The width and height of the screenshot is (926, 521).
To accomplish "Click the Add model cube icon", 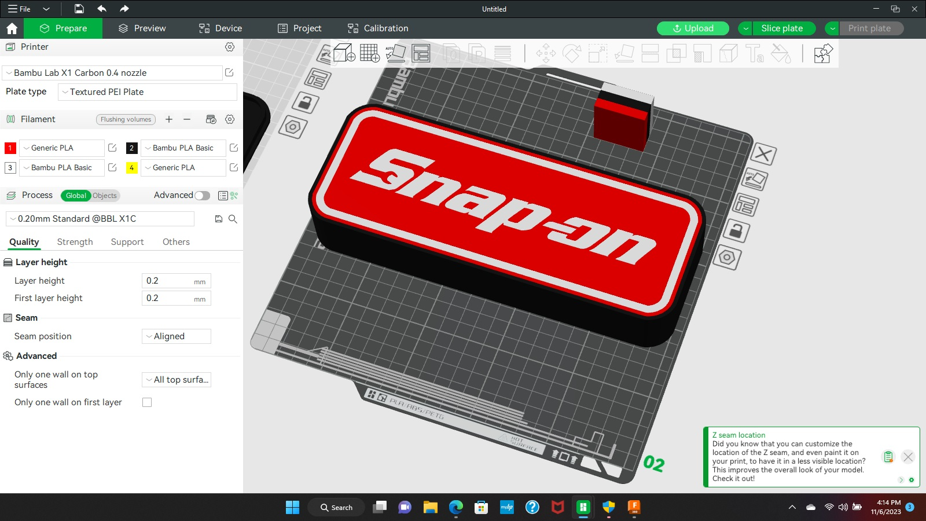I will point(344,53).
